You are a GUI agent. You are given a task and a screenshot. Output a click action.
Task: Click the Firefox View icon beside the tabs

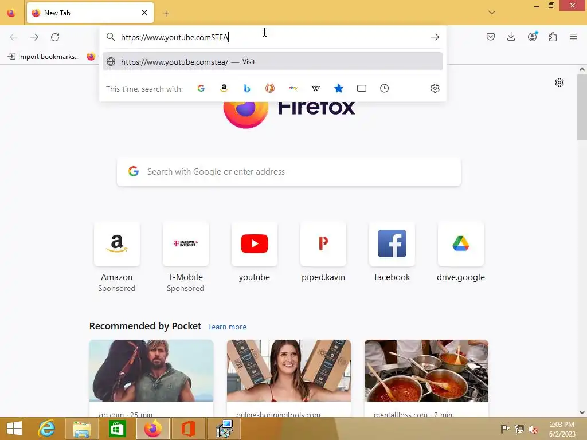click(x=11, y=13)
